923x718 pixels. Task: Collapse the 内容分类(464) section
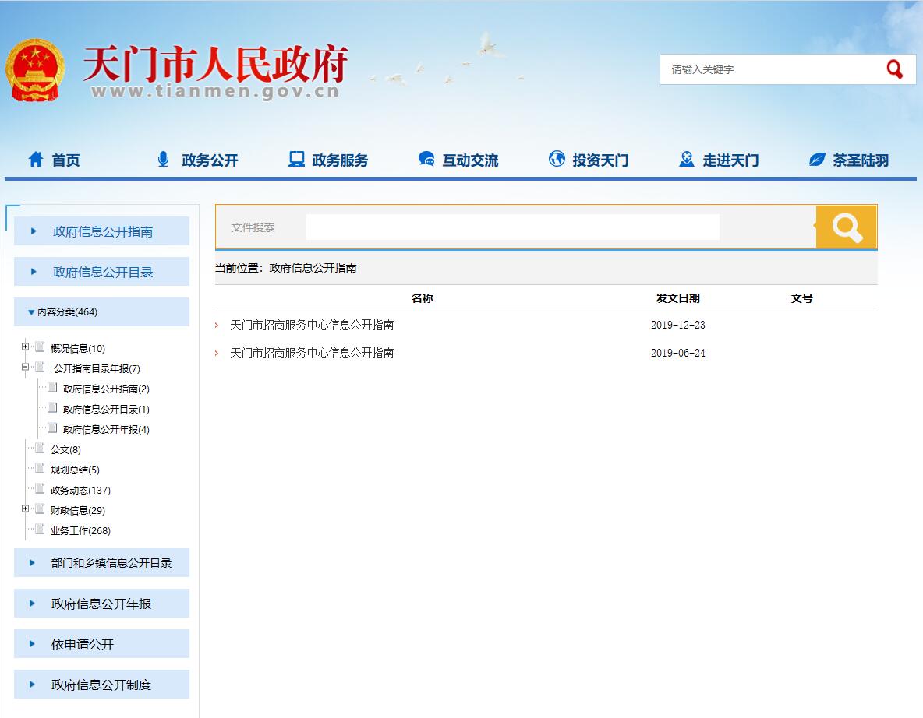(x=31, y=312)
